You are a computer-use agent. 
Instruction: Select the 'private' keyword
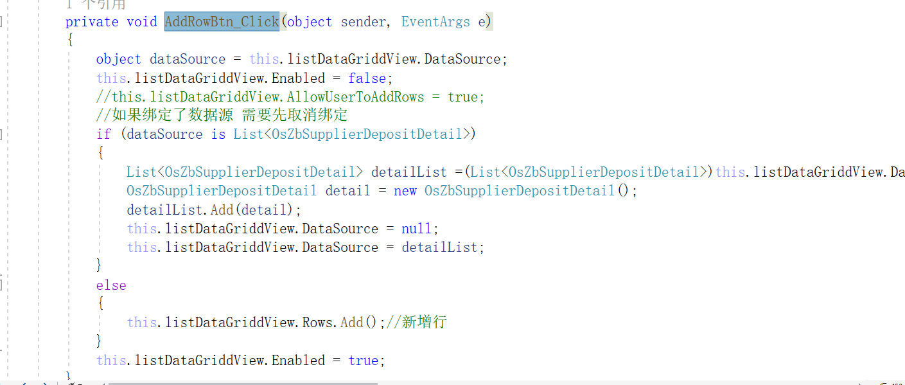[92, 21]
